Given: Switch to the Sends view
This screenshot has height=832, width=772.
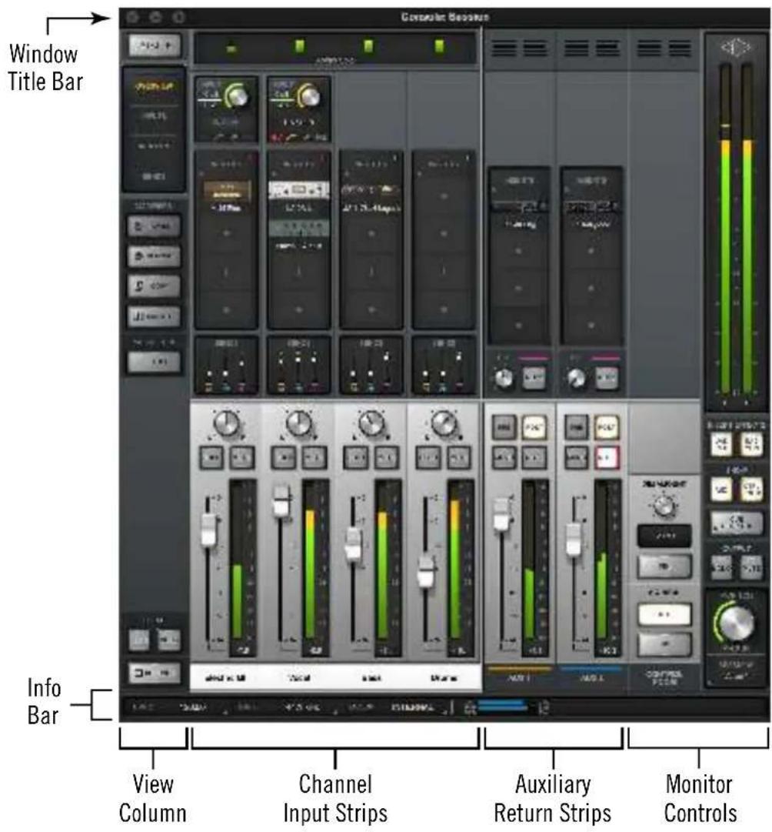Looking at the screenshot, I should [155, 176].
